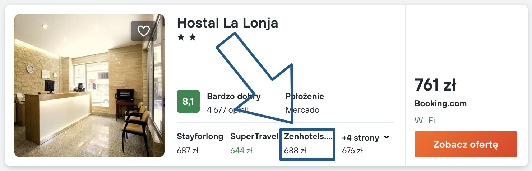
Task: Select the Stayforlong offer
Action: (200, 136)
